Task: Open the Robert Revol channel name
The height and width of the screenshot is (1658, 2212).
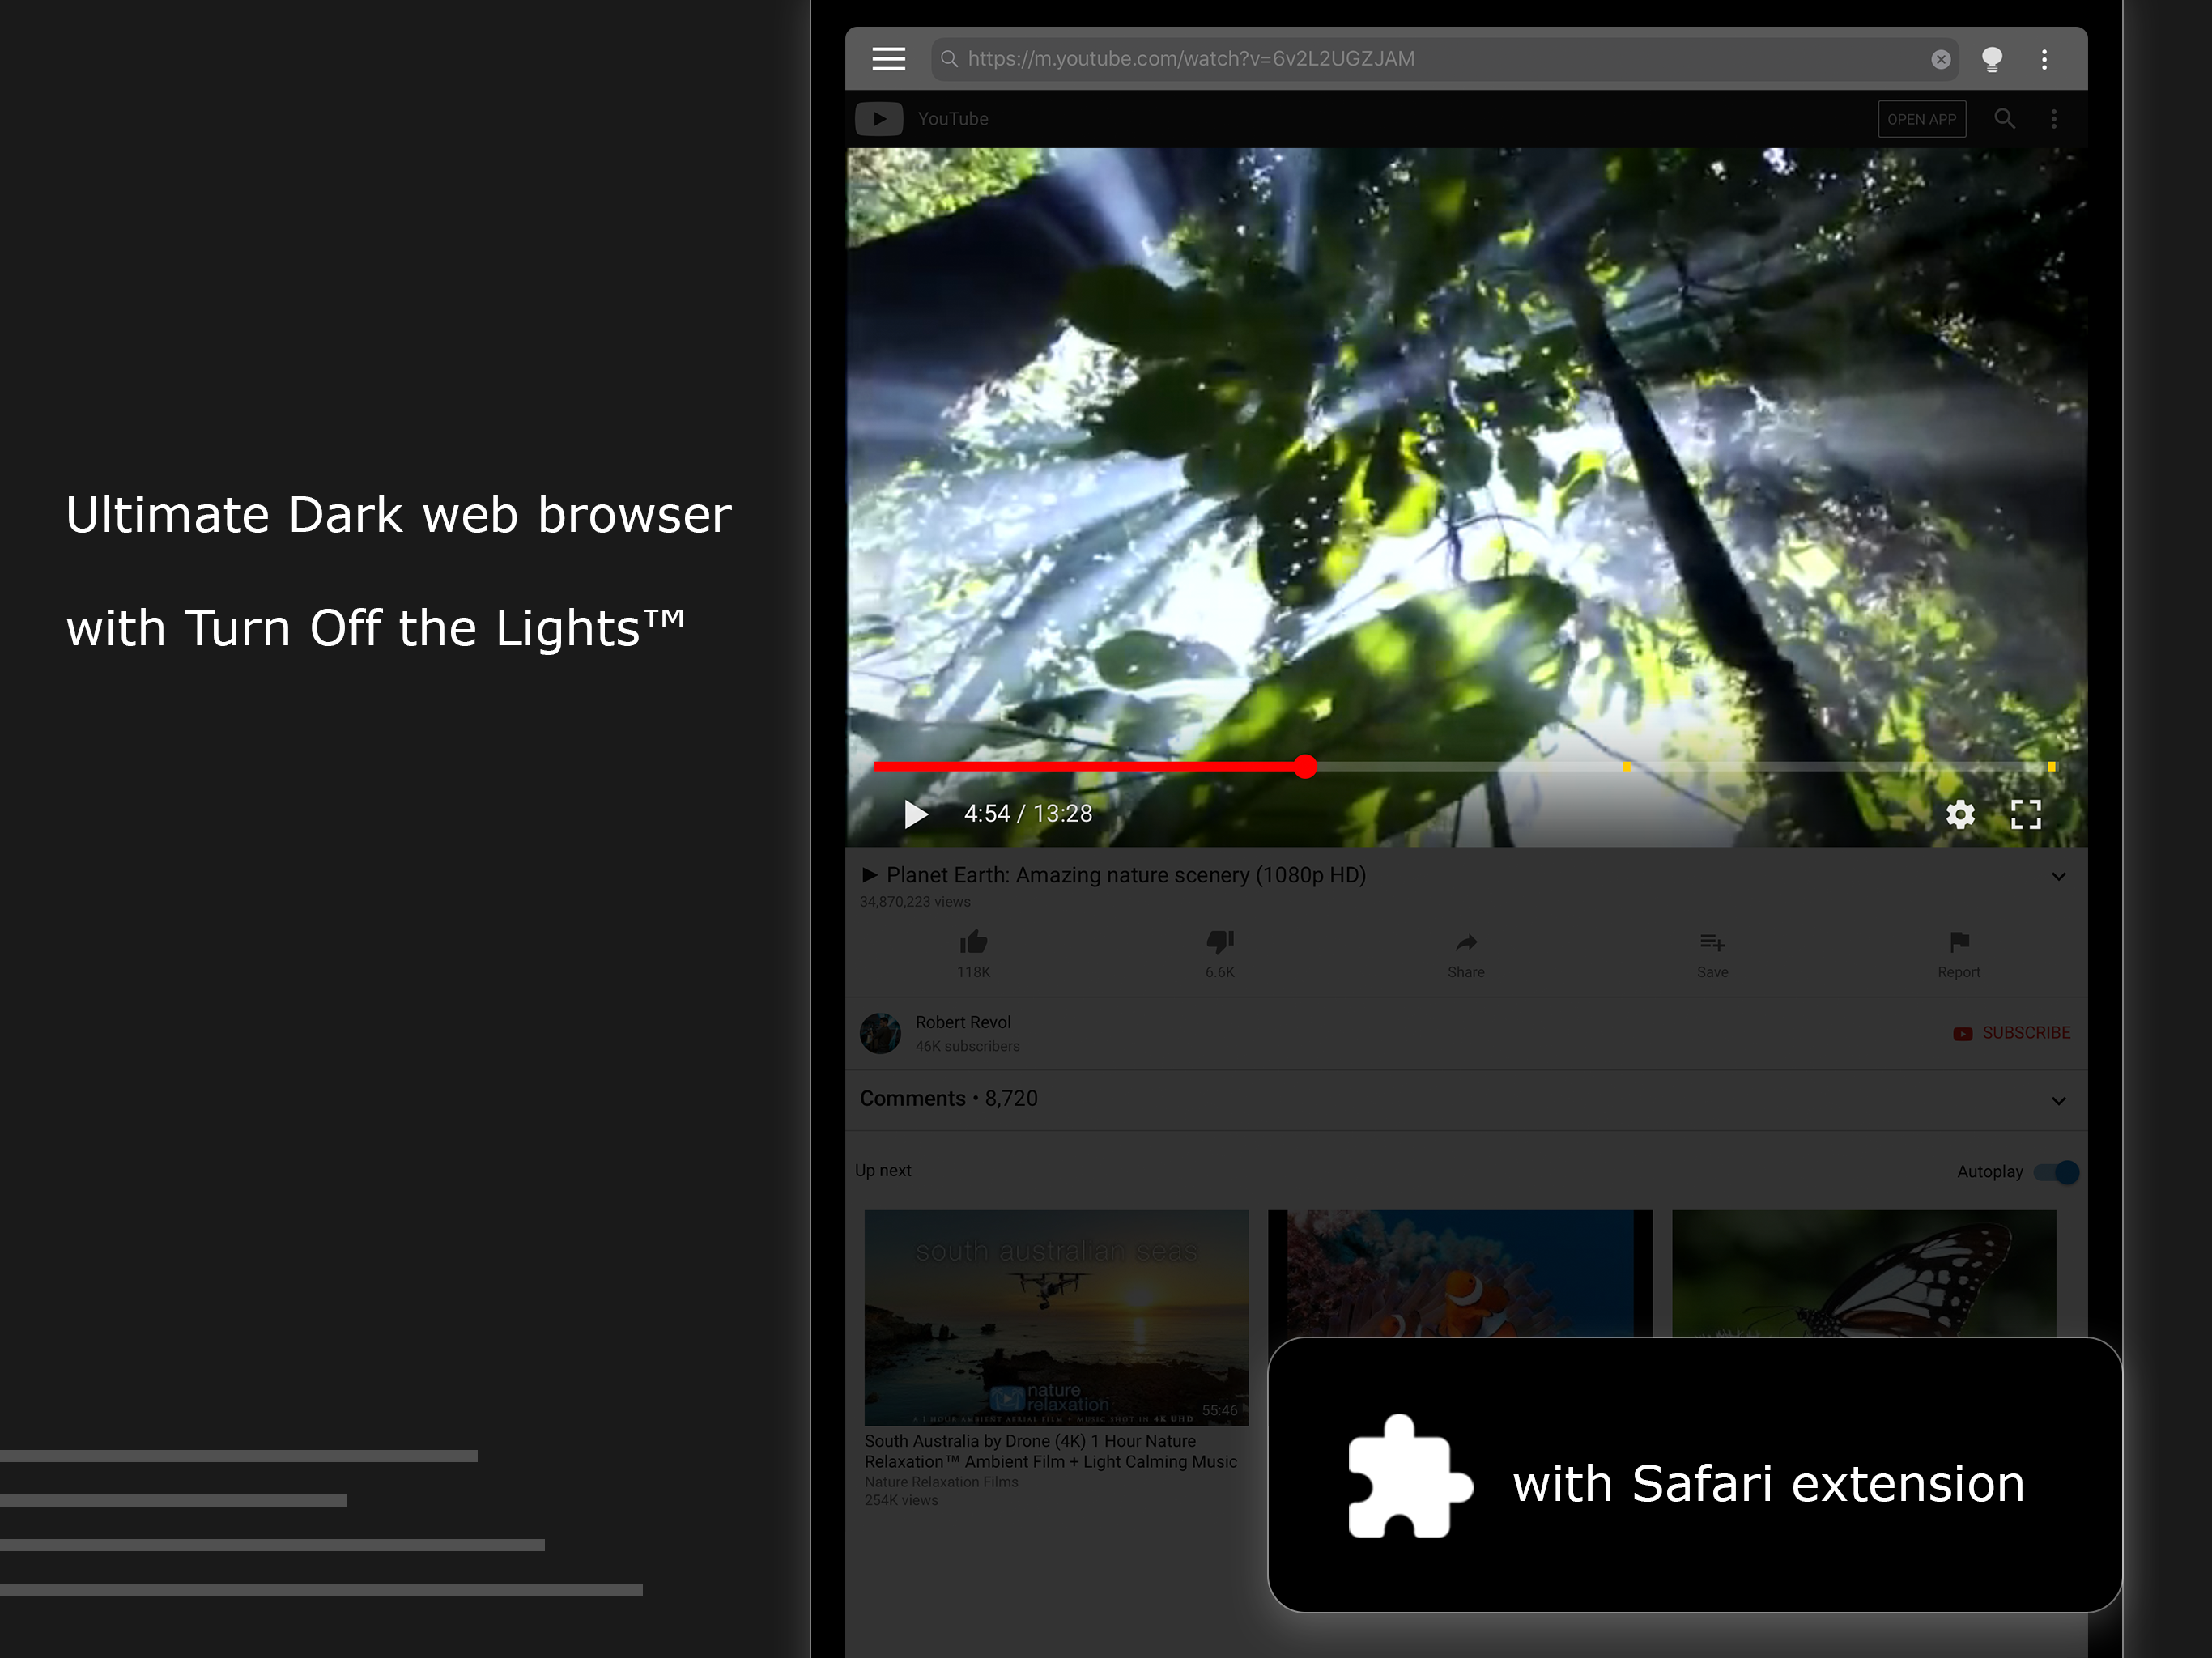Action: coord(963,1022)
